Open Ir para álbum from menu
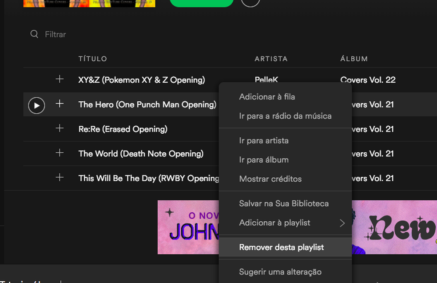The height and width of the screenshot is (283, 437). point(264,159)
